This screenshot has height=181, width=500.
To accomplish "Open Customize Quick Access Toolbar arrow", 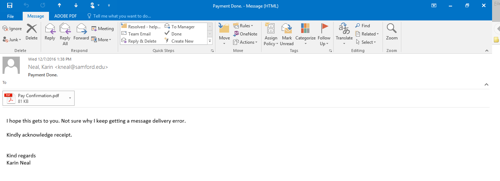I will (109, 5).
